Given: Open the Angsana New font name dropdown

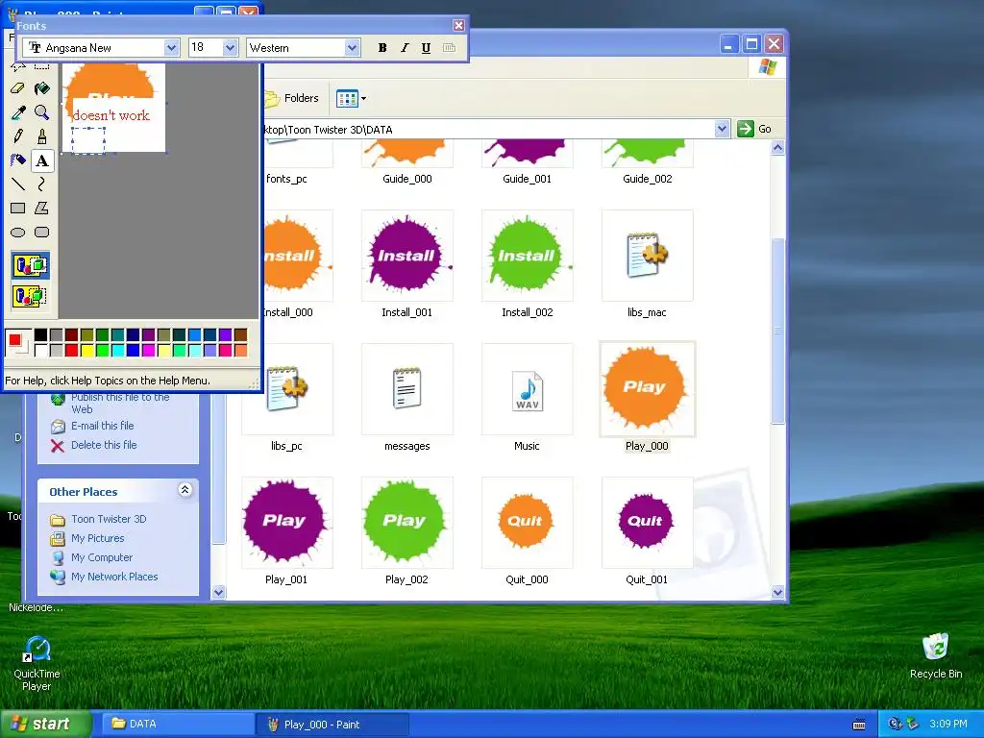Looking at the screenshot, I should coord(171,48).
